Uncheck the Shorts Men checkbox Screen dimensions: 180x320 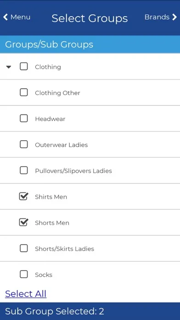[x=23, y=222]
